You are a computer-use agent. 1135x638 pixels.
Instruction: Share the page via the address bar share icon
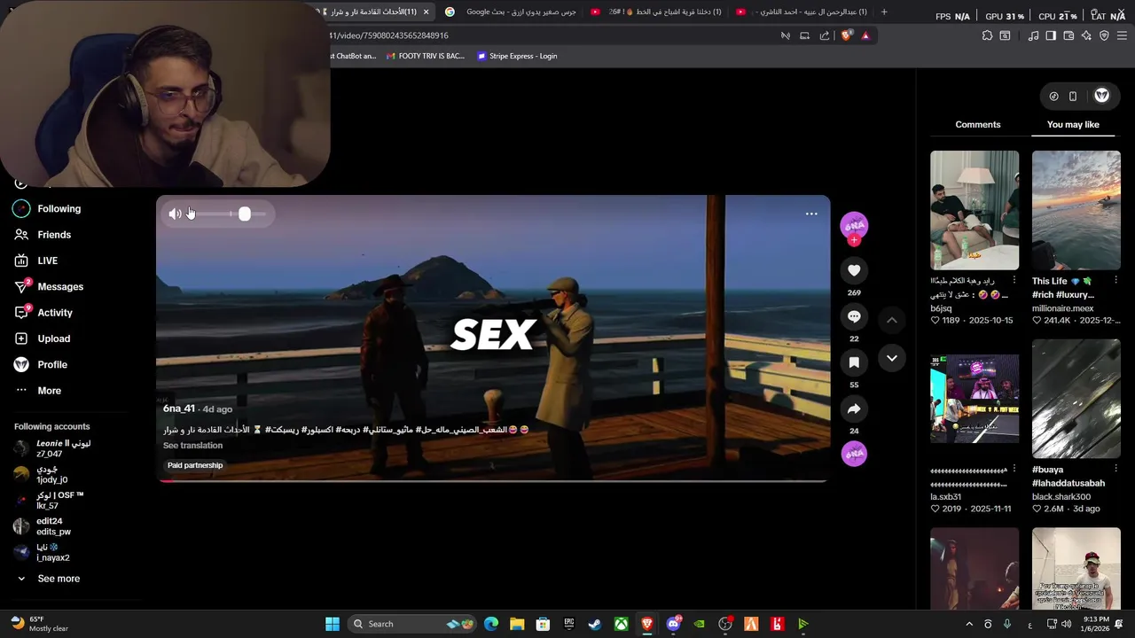(x=825, y=35)
